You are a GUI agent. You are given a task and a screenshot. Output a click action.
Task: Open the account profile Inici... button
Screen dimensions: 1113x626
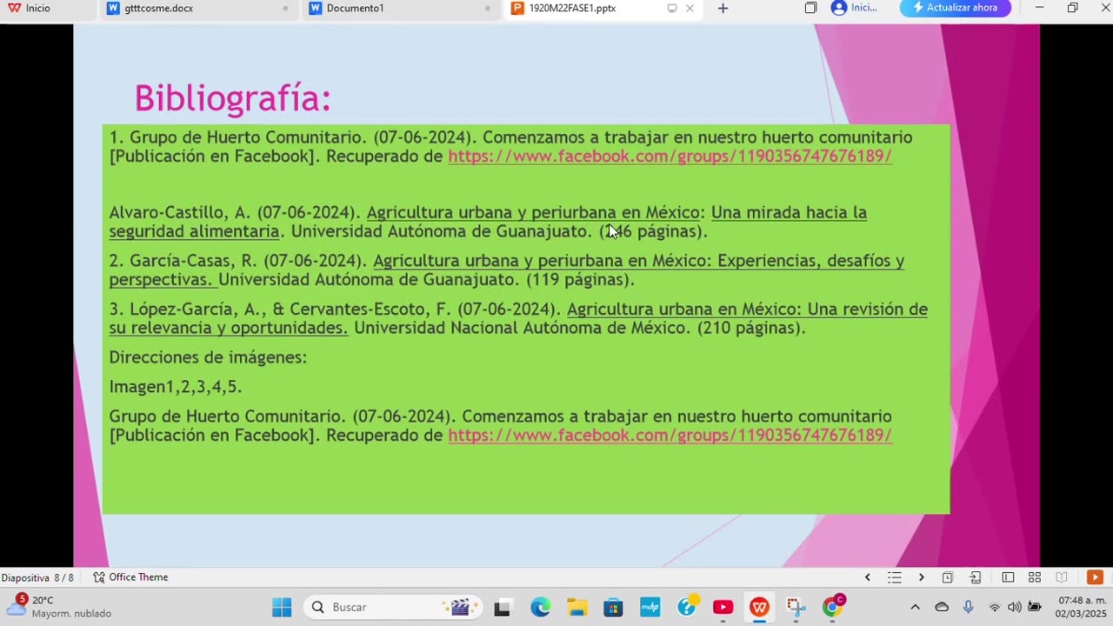coord(854,8)
